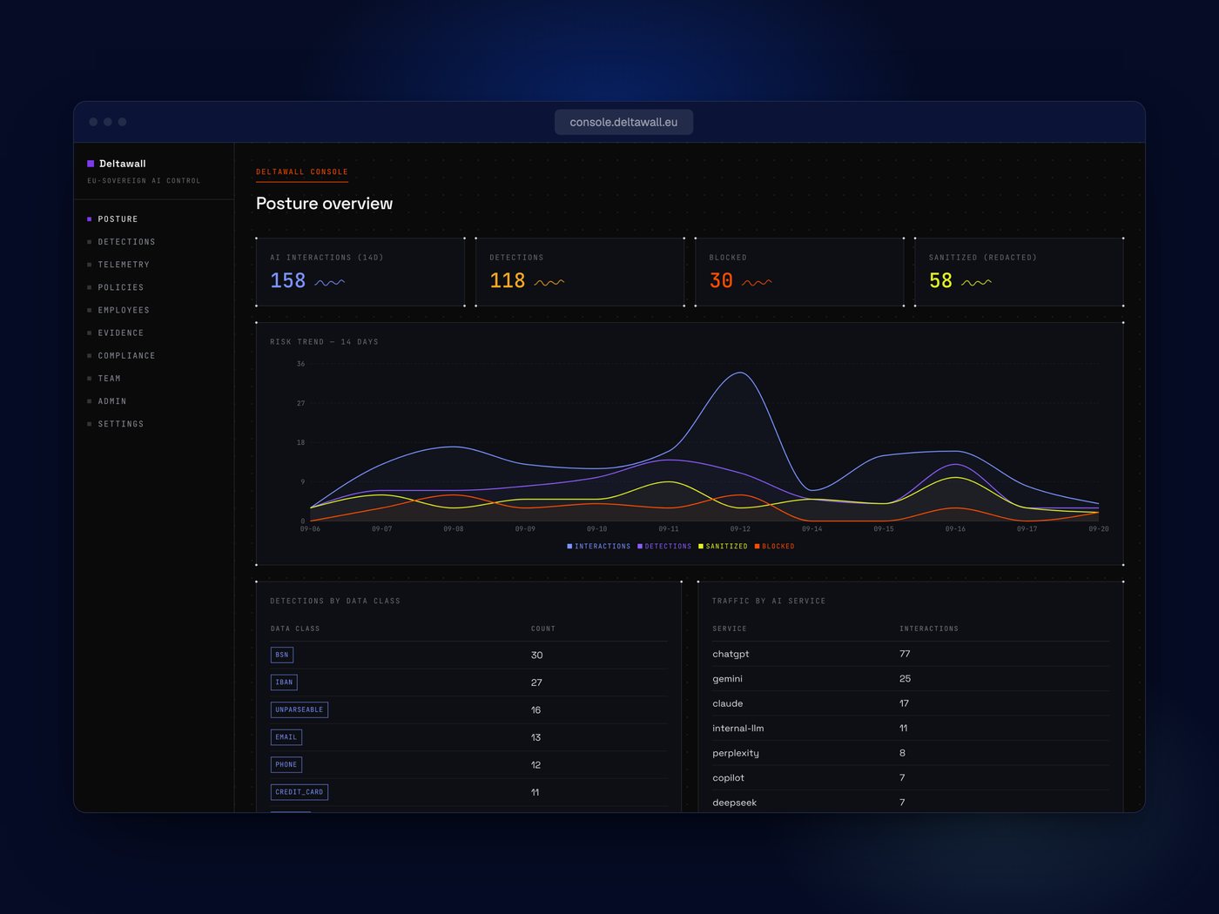Select the chatgpt service row
The height and width of the screenshot is (914, 1219).
[x=911, y=654]
